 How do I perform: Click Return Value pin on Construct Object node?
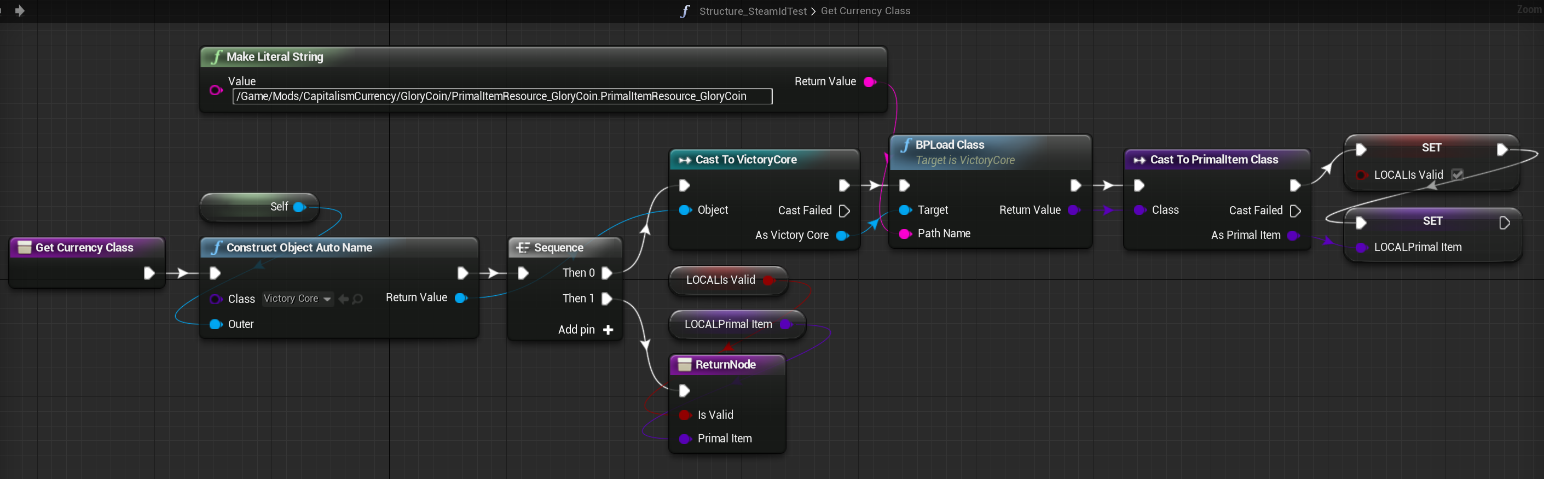[461, 298]
